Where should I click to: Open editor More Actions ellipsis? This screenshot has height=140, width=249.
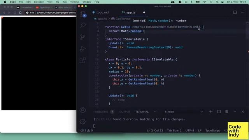243,12
